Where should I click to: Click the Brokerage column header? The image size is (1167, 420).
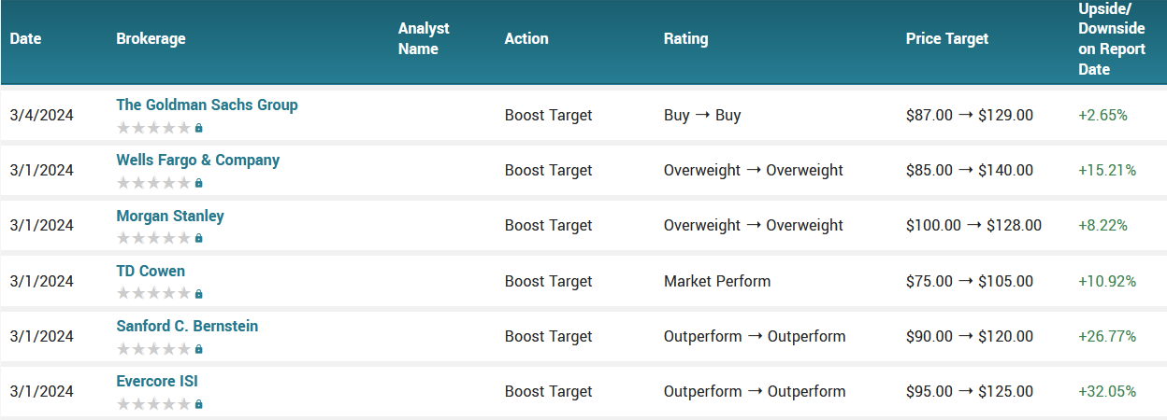(151, 39)
